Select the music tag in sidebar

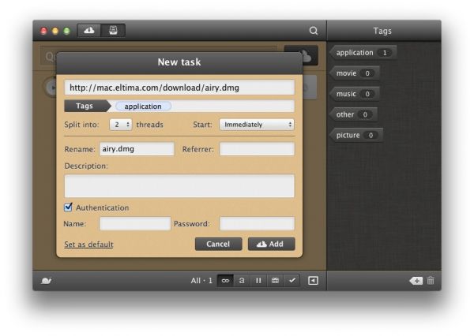pos(355,94)
